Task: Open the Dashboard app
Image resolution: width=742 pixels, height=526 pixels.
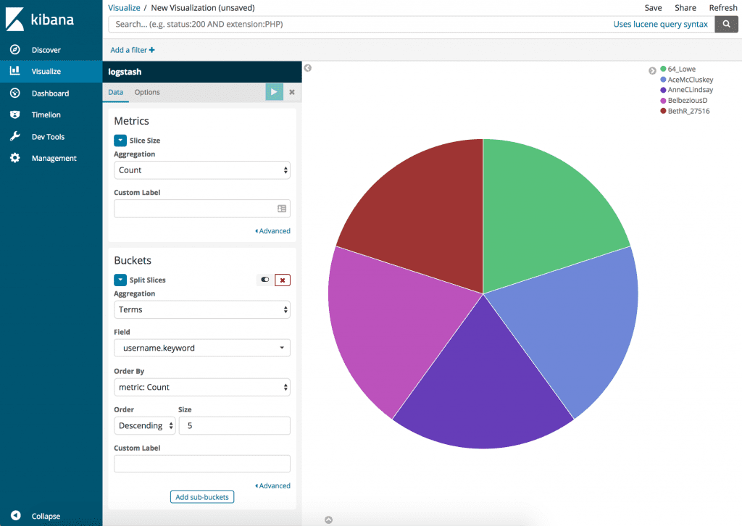Action: 49,93
